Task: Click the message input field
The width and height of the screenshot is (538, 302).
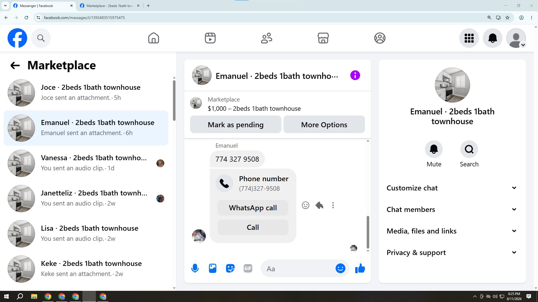Action: pos(299,269)
